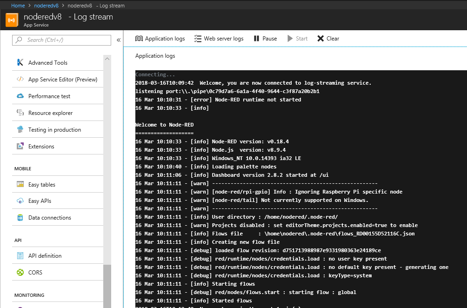Click the 'Started flows' log line
This screenshot has height=308, width=467.
pos(193,301)
